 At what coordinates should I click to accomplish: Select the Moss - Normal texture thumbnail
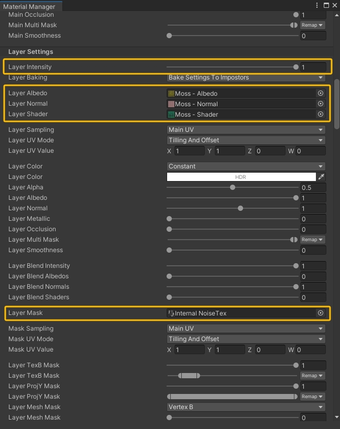click(171, 104)
